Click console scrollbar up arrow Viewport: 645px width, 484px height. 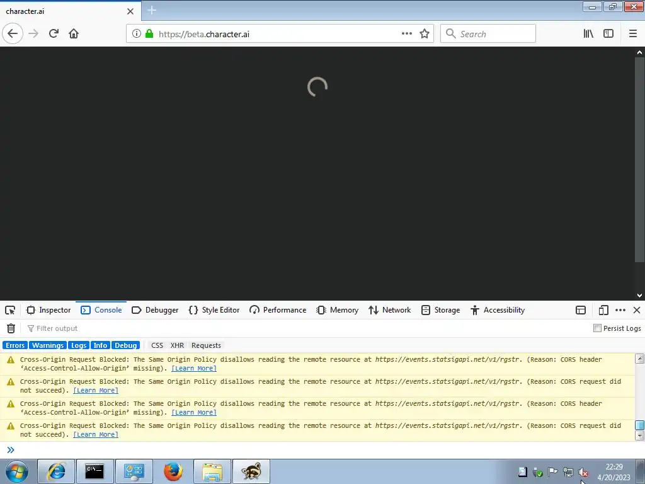click(x=640, y=359)
